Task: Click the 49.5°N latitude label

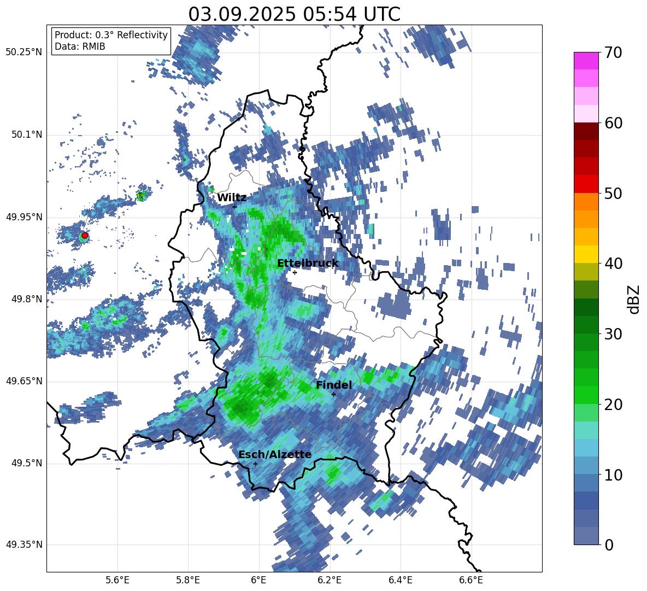Action: tap(26, 463)
